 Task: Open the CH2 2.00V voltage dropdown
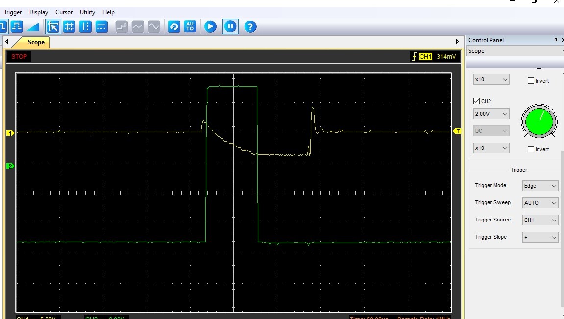click(491, 114)
